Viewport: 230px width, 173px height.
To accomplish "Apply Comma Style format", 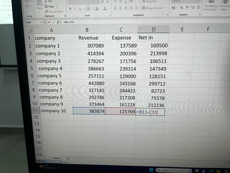I will (x=187, y=7).
